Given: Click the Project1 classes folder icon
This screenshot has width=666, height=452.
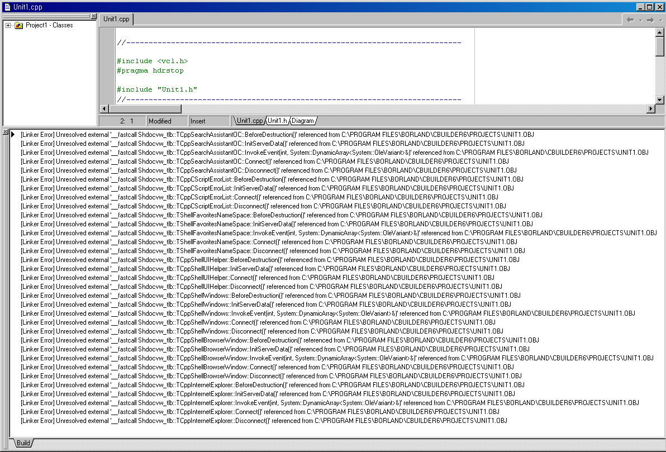Looking at the screenshot, I should click(x=18, y=25).
